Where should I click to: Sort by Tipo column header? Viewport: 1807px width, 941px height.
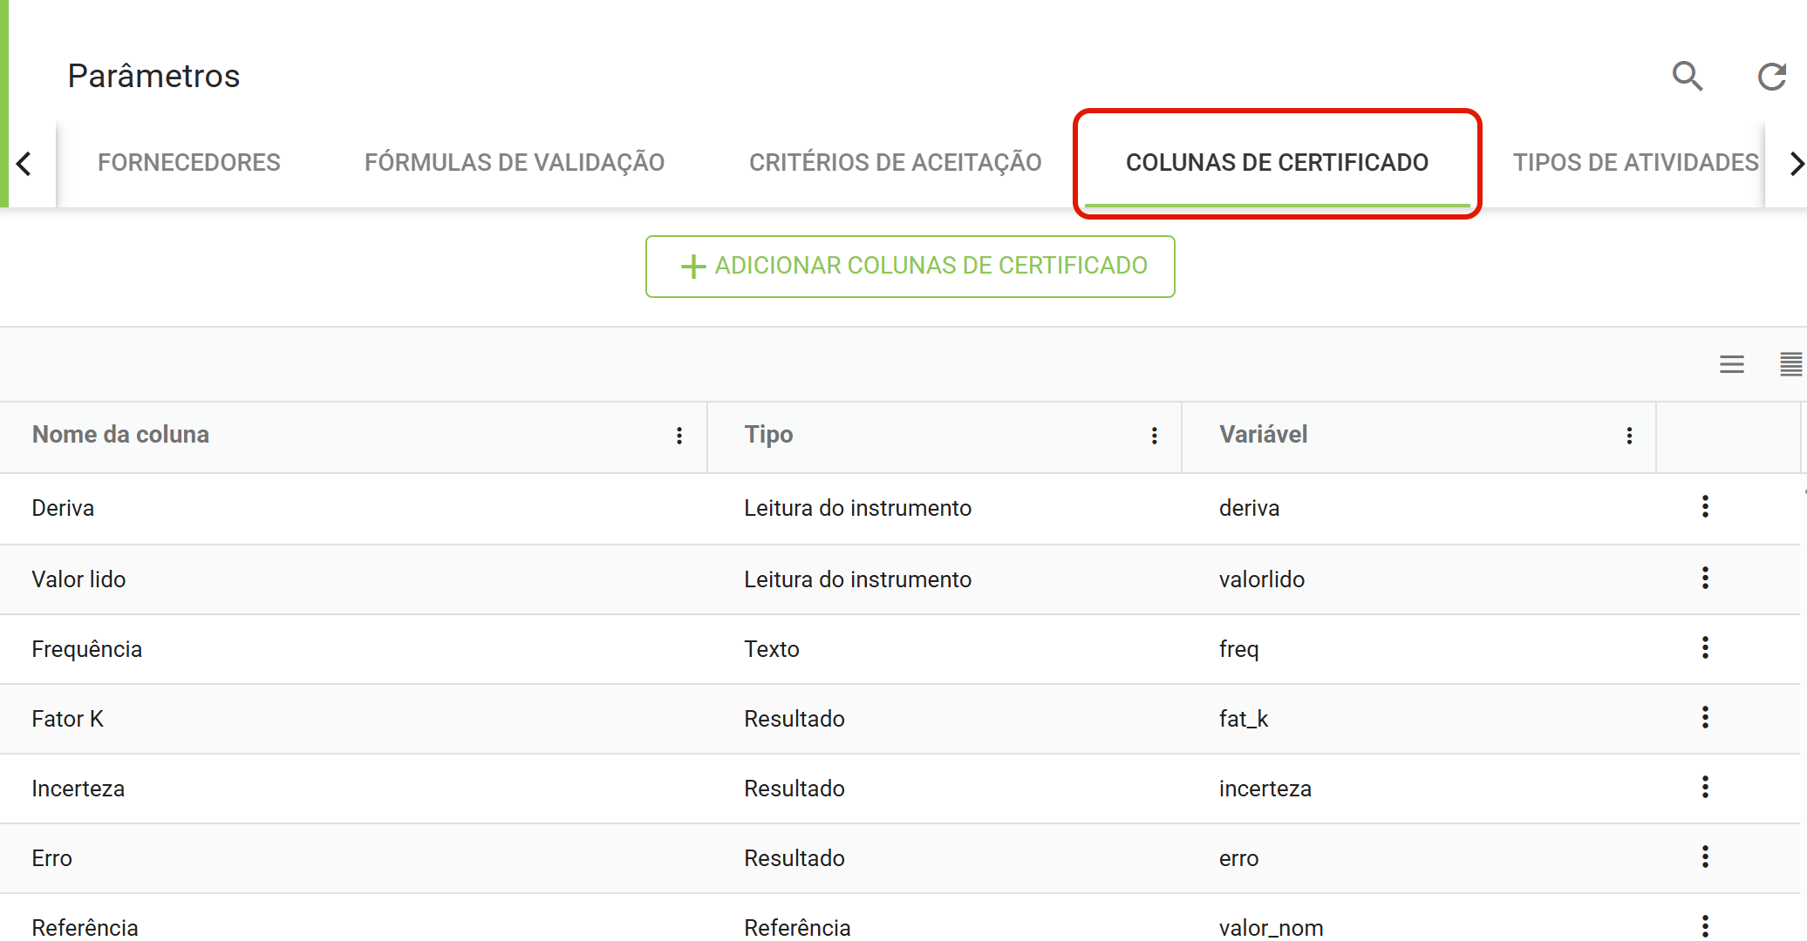[768, 435]
